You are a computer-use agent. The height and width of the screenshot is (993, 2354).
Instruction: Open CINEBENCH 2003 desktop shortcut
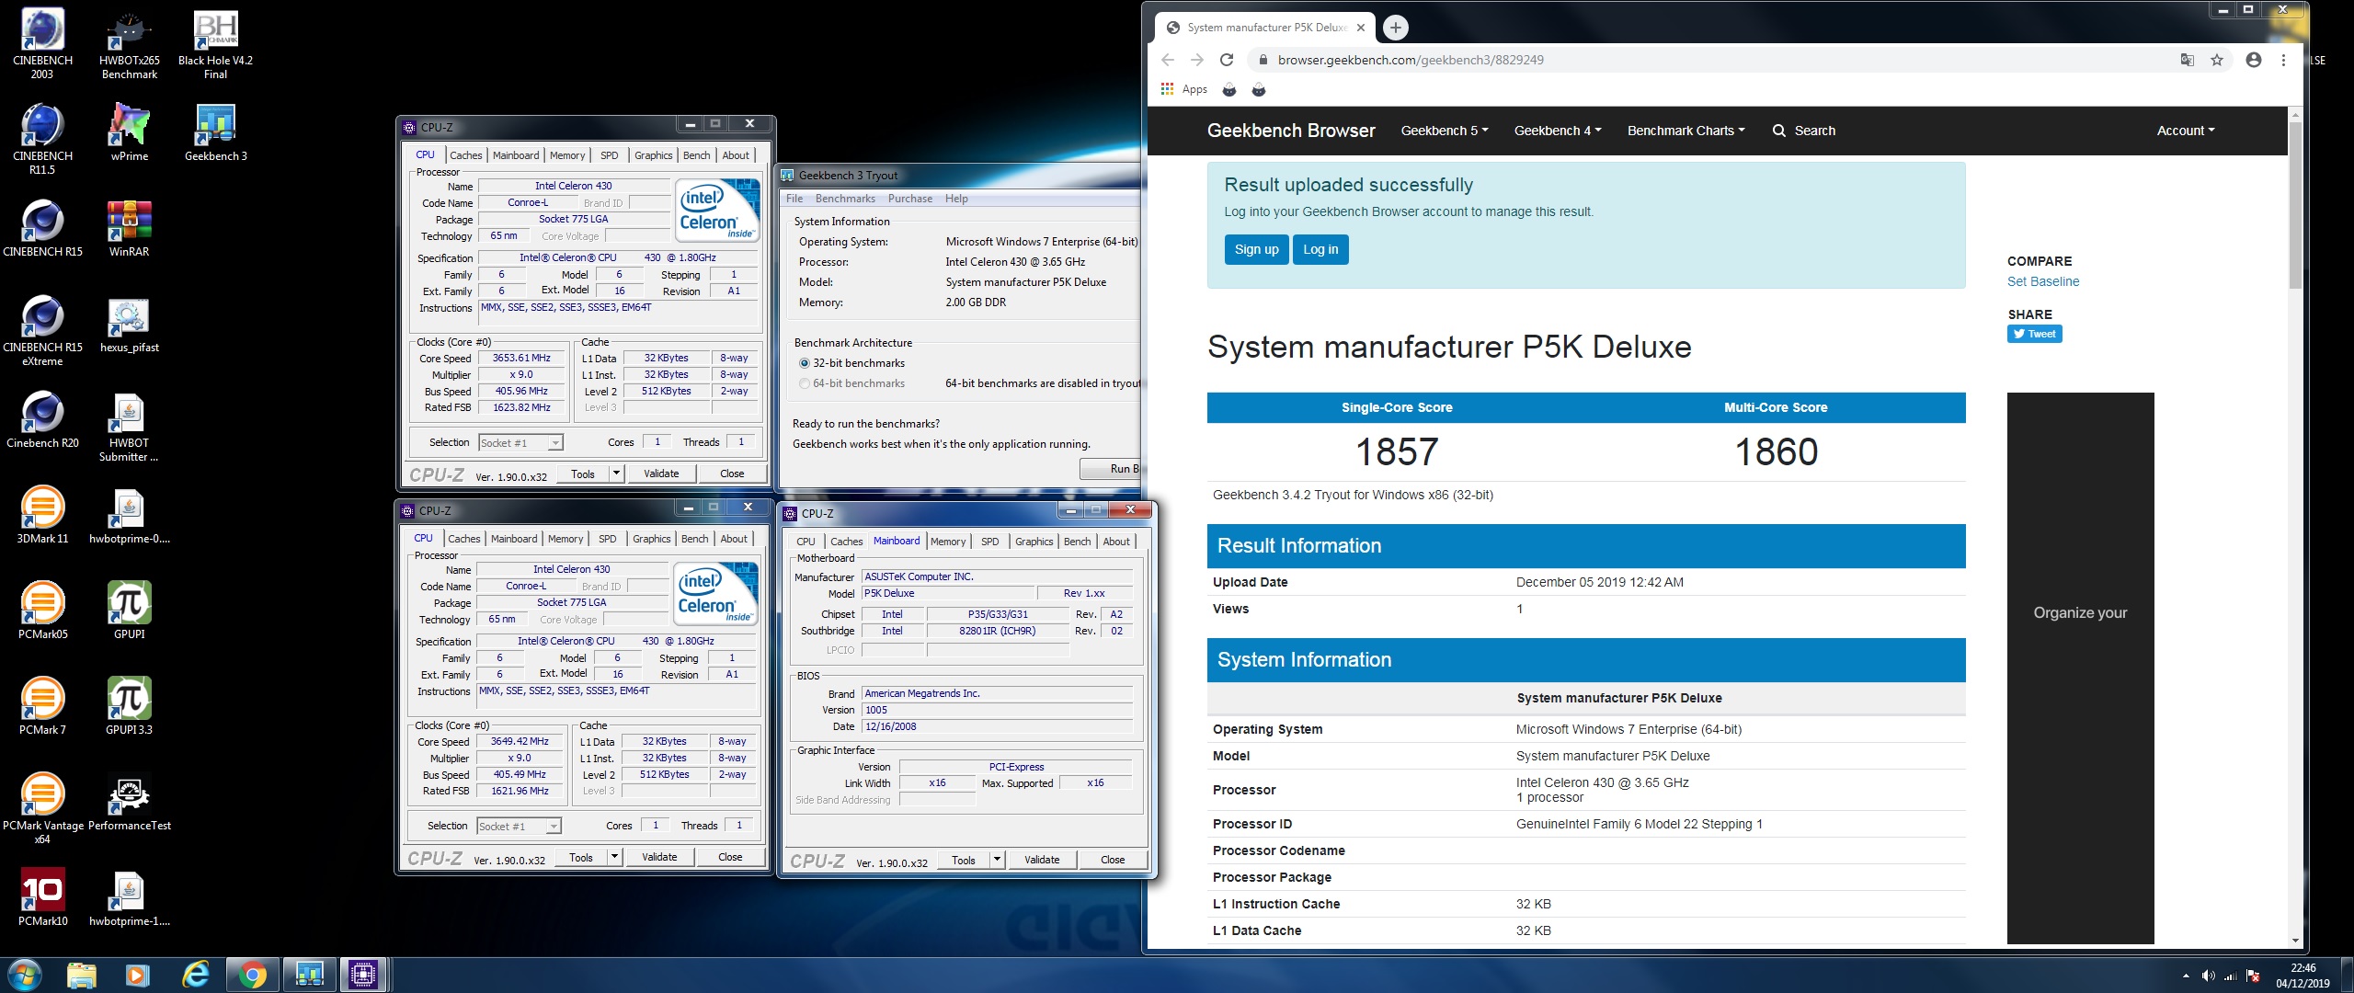click(42, 44)
